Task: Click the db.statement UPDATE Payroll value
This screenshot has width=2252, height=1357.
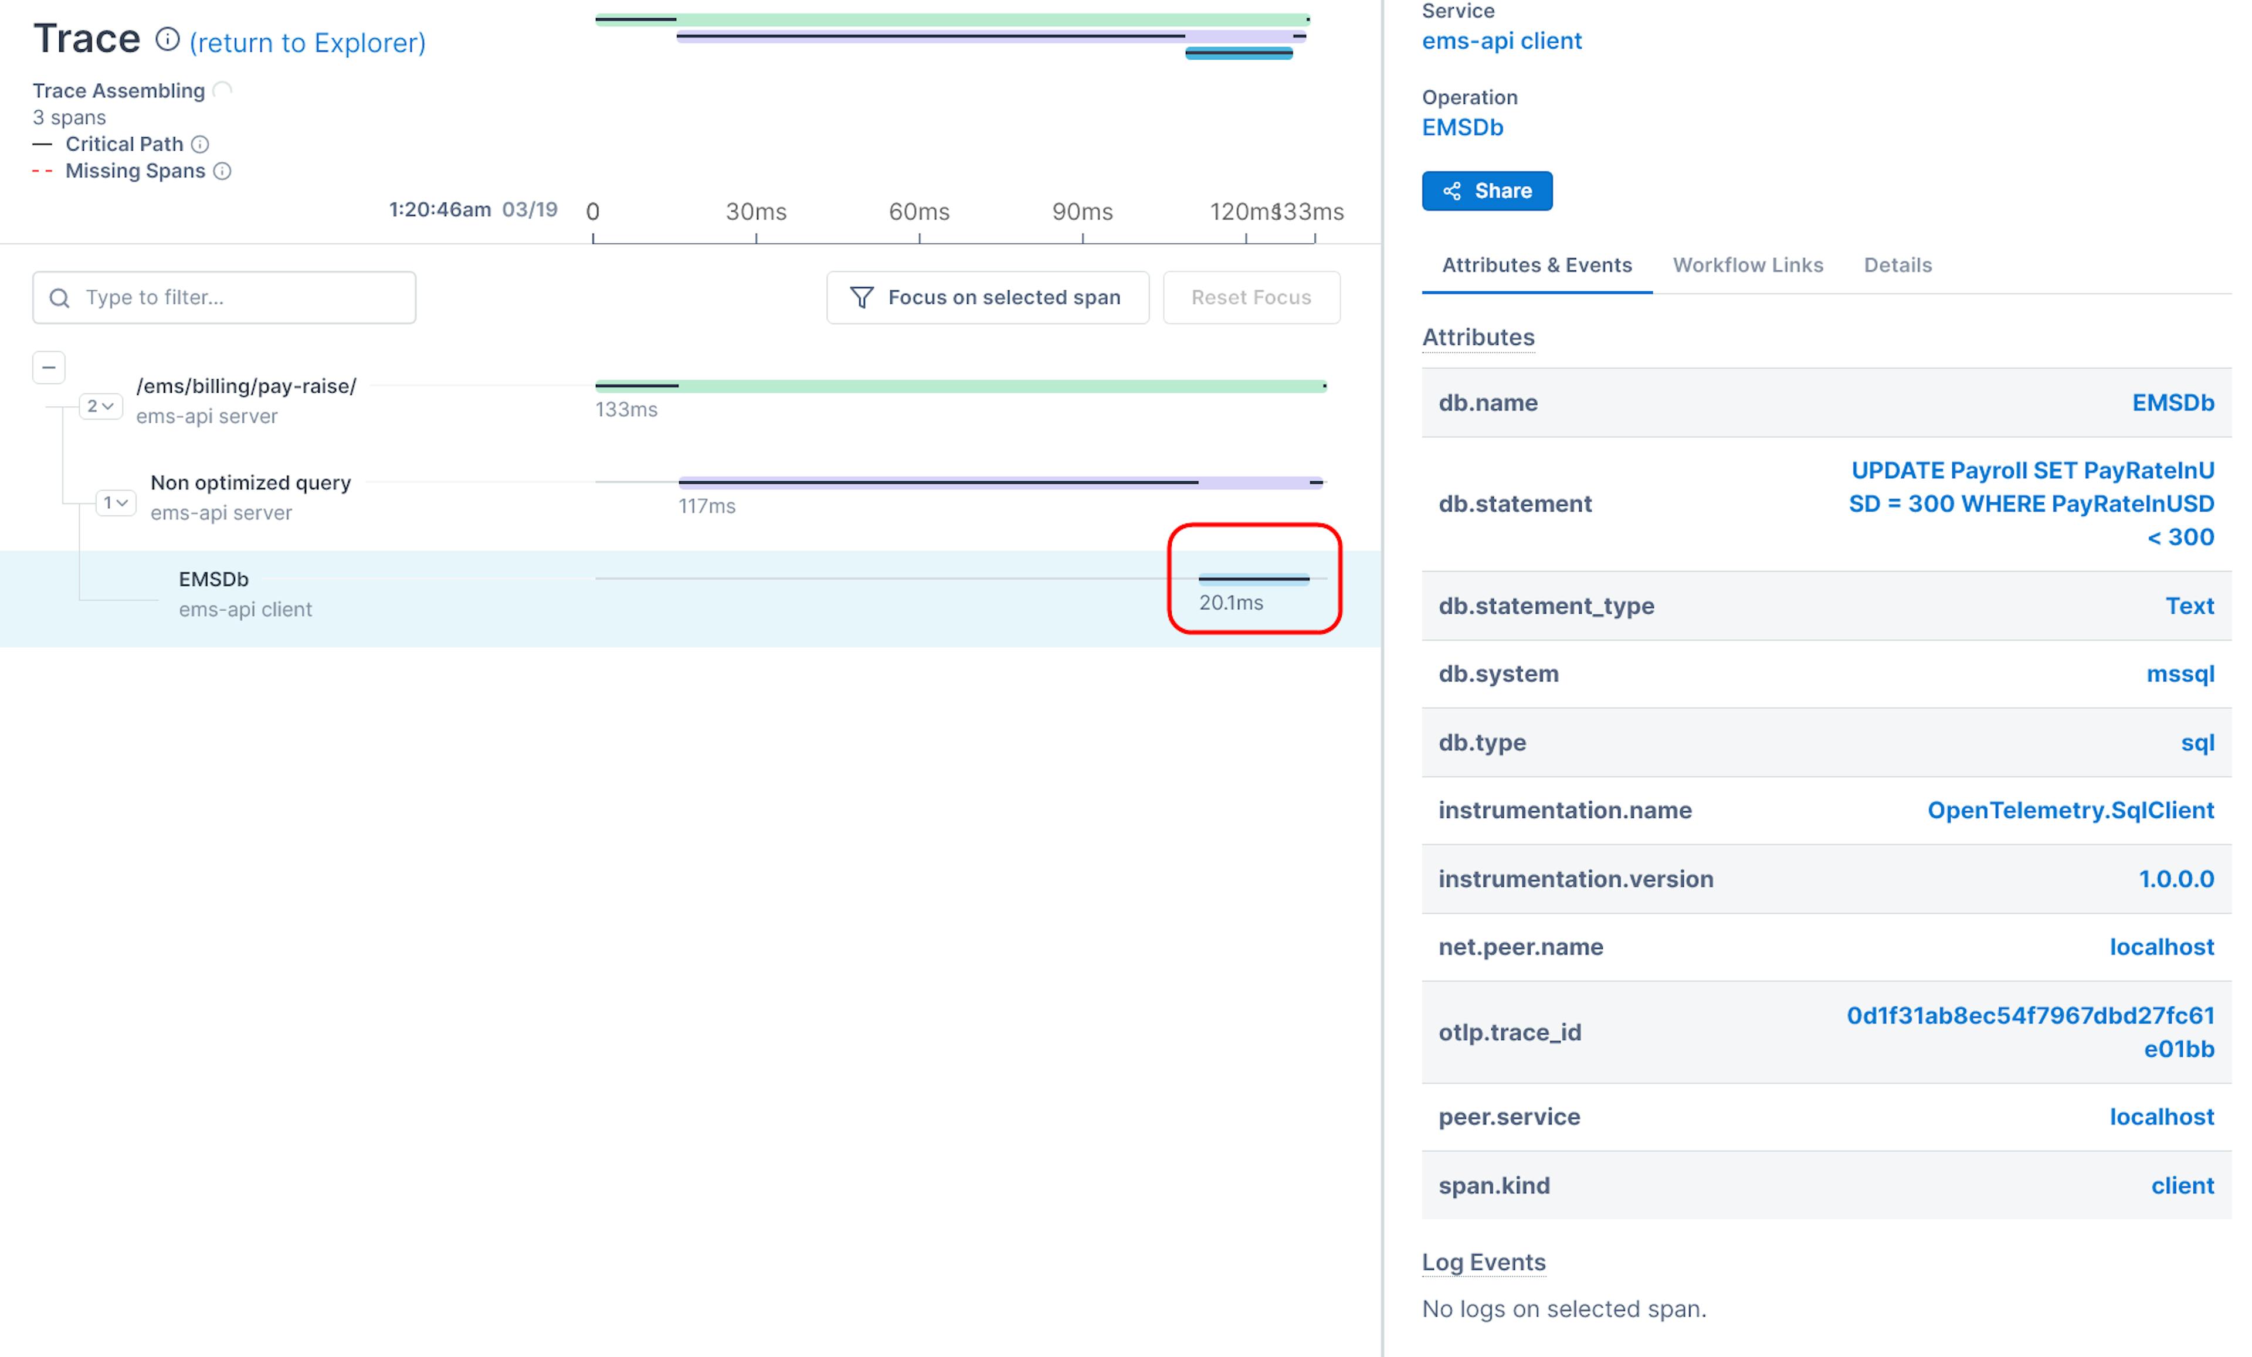Action: tap(2031, 505)
